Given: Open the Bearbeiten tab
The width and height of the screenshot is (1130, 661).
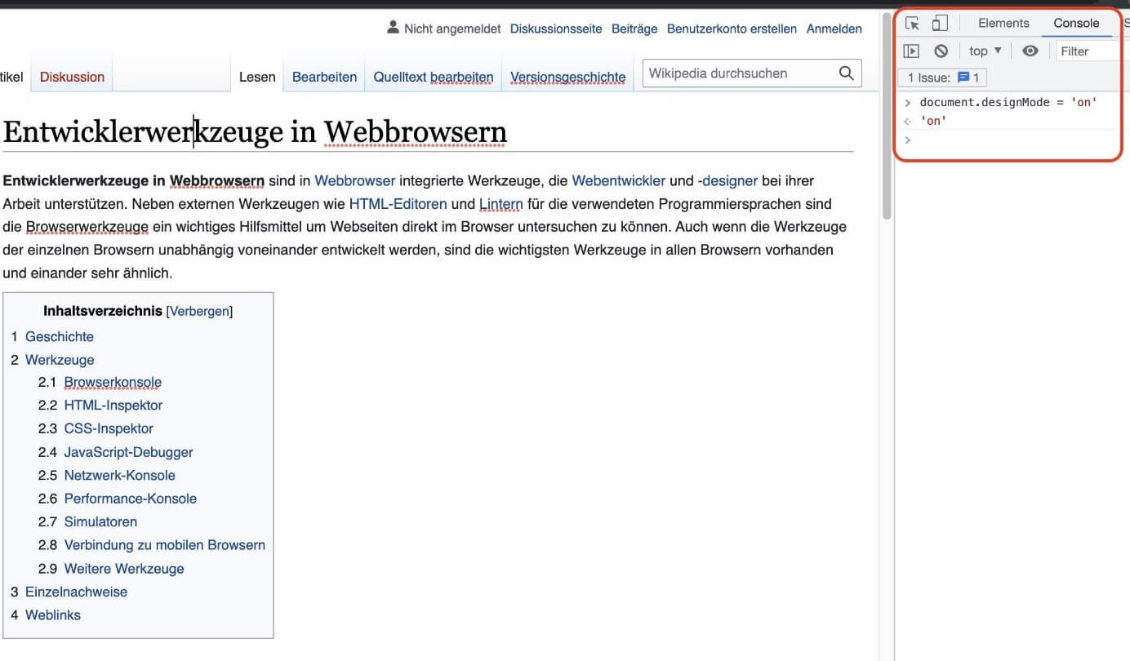Looking at the screenshot, I should coord(325,77).
